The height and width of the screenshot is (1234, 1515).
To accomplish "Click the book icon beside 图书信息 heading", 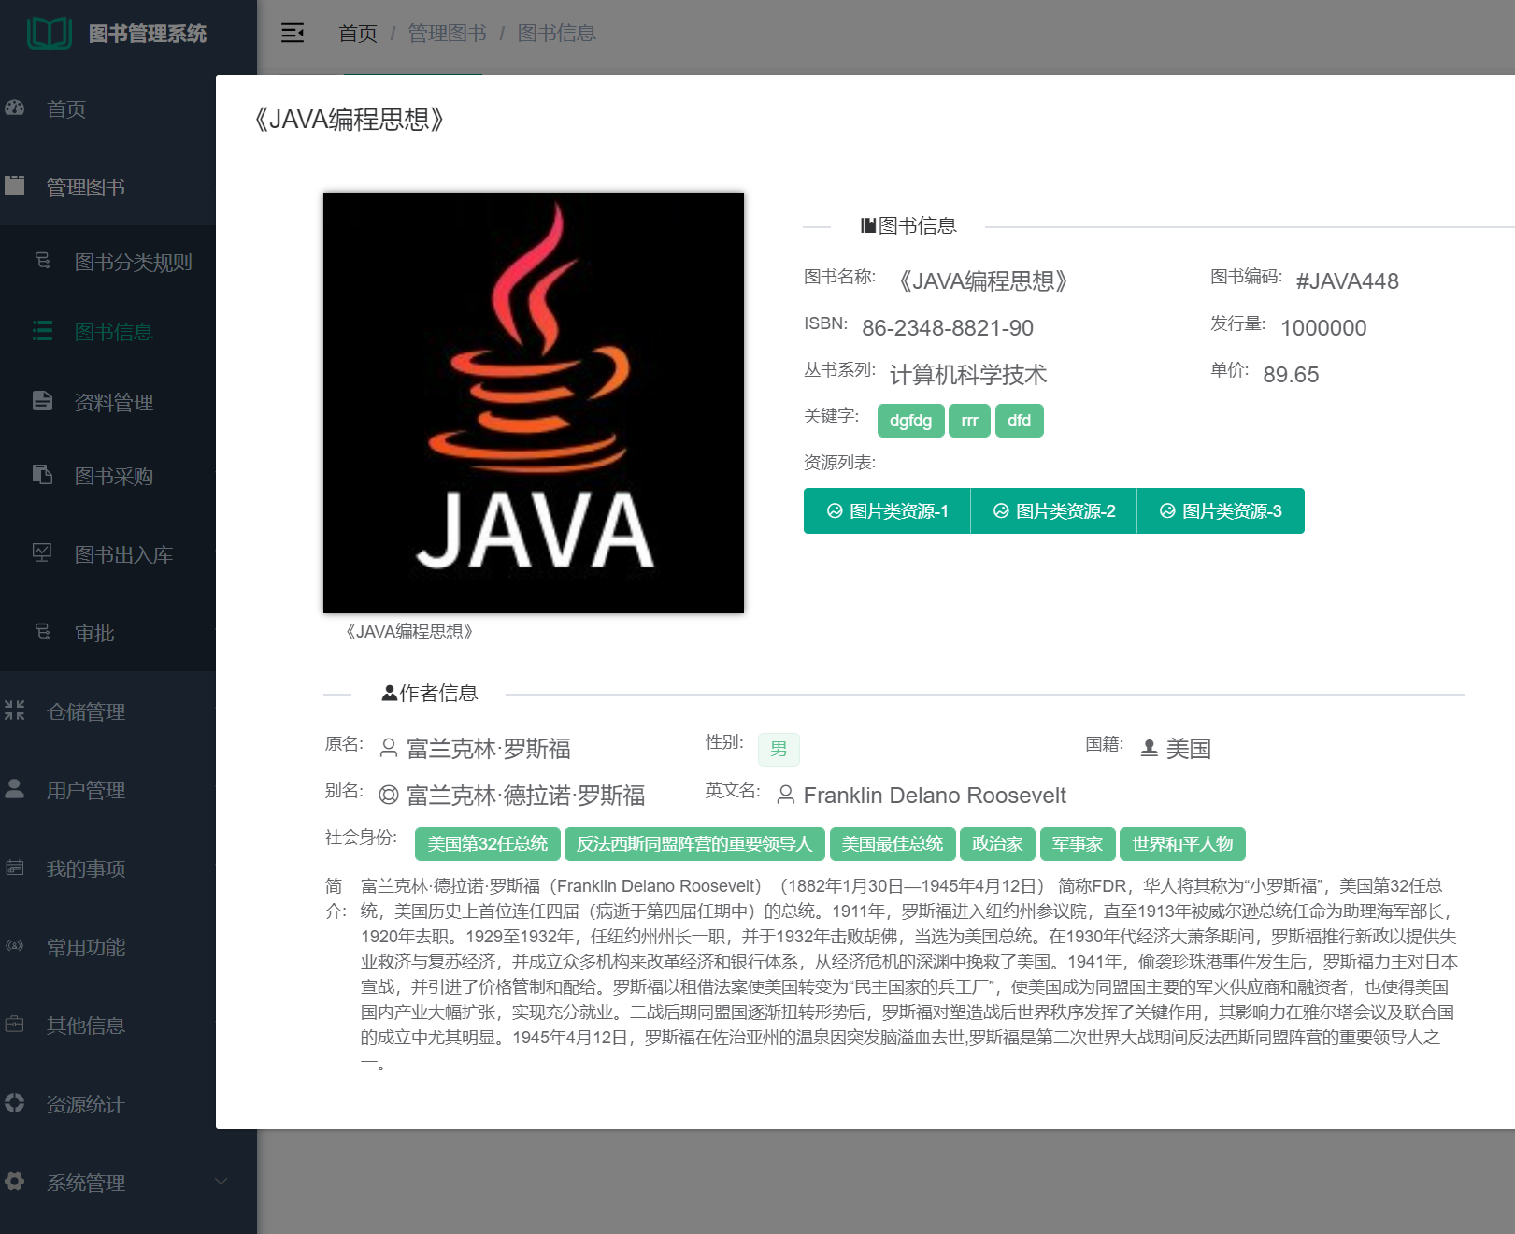I will (x=868, y=225).
